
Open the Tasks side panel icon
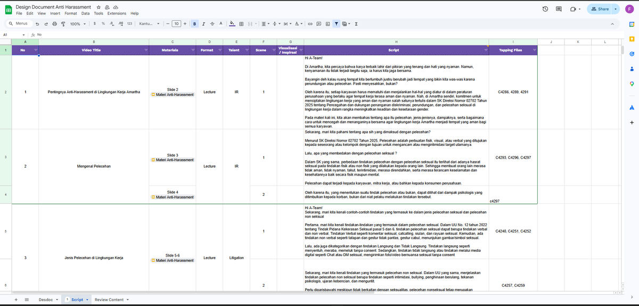click(x=632, y=53)
